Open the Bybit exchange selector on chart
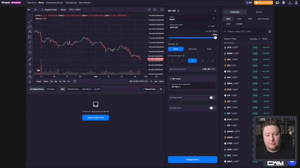This screenshot has height=168, width=300. pyautogui.click(x=63, y=10)
